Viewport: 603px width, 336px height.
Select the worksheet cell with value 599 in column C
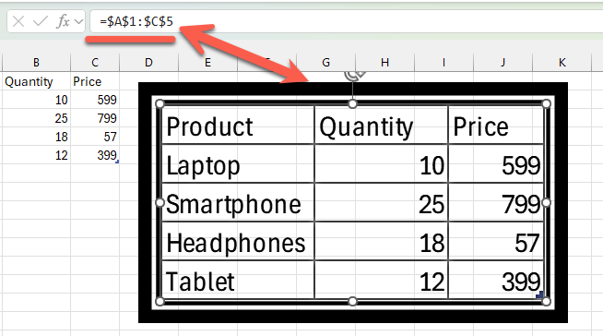coord(95,100)
